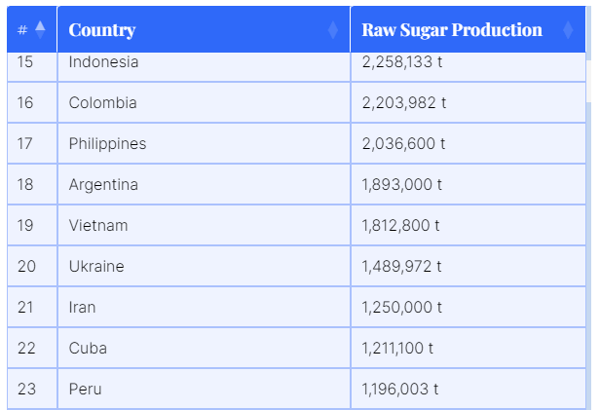
Task: Select the Iran country cell
Action: tap(82, 308)
